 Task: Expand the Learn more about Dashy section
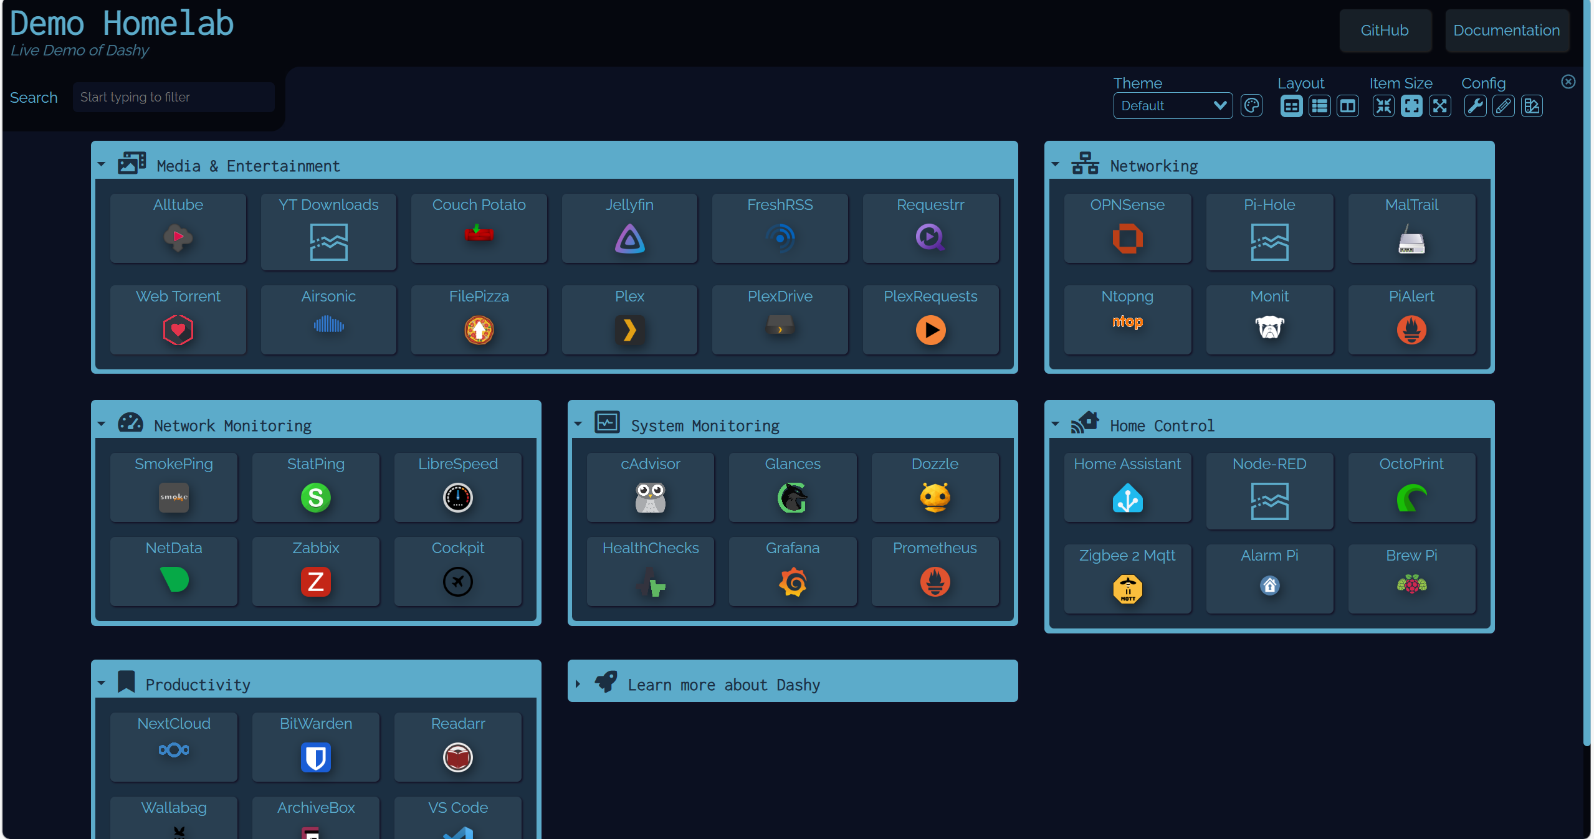click(723, 684)
